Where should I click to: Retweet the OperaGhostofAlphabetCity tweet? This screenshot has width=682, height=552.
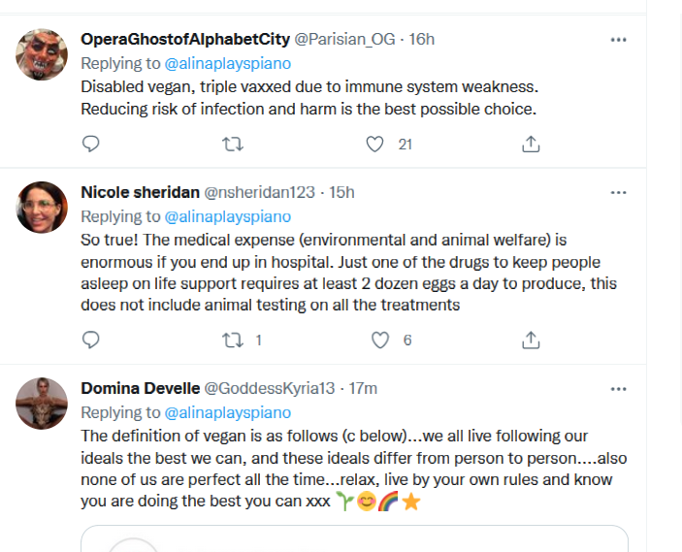click(x=233, y=145)
